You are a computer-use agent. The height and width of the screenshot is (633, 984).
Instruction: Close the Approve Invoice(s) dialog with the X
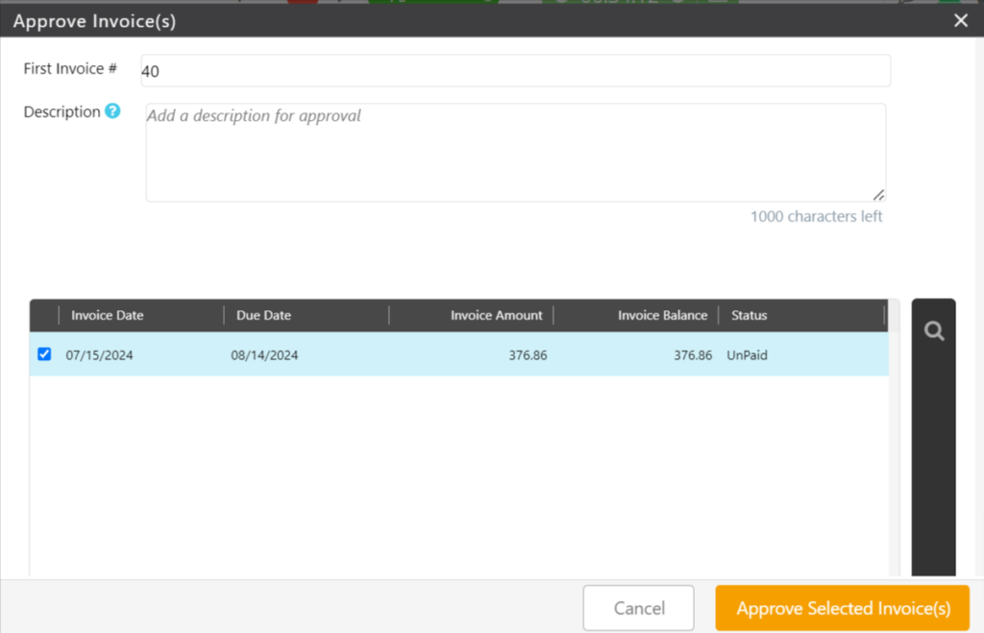click(x=959, y=19)
